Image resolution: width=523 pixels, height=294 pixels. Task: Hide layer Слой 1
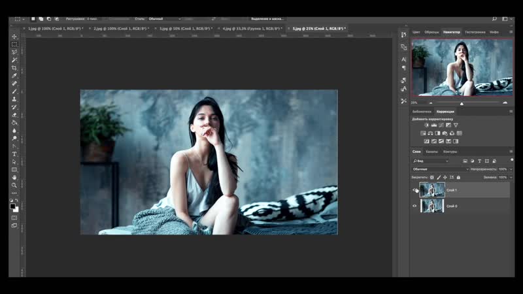414,190
